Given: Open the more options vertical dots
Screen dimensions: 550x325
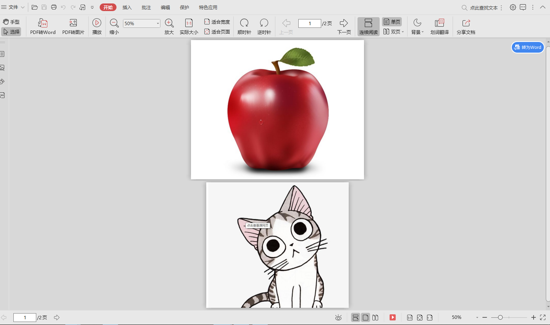Looking at the screenshot, I should click(533, 7).
